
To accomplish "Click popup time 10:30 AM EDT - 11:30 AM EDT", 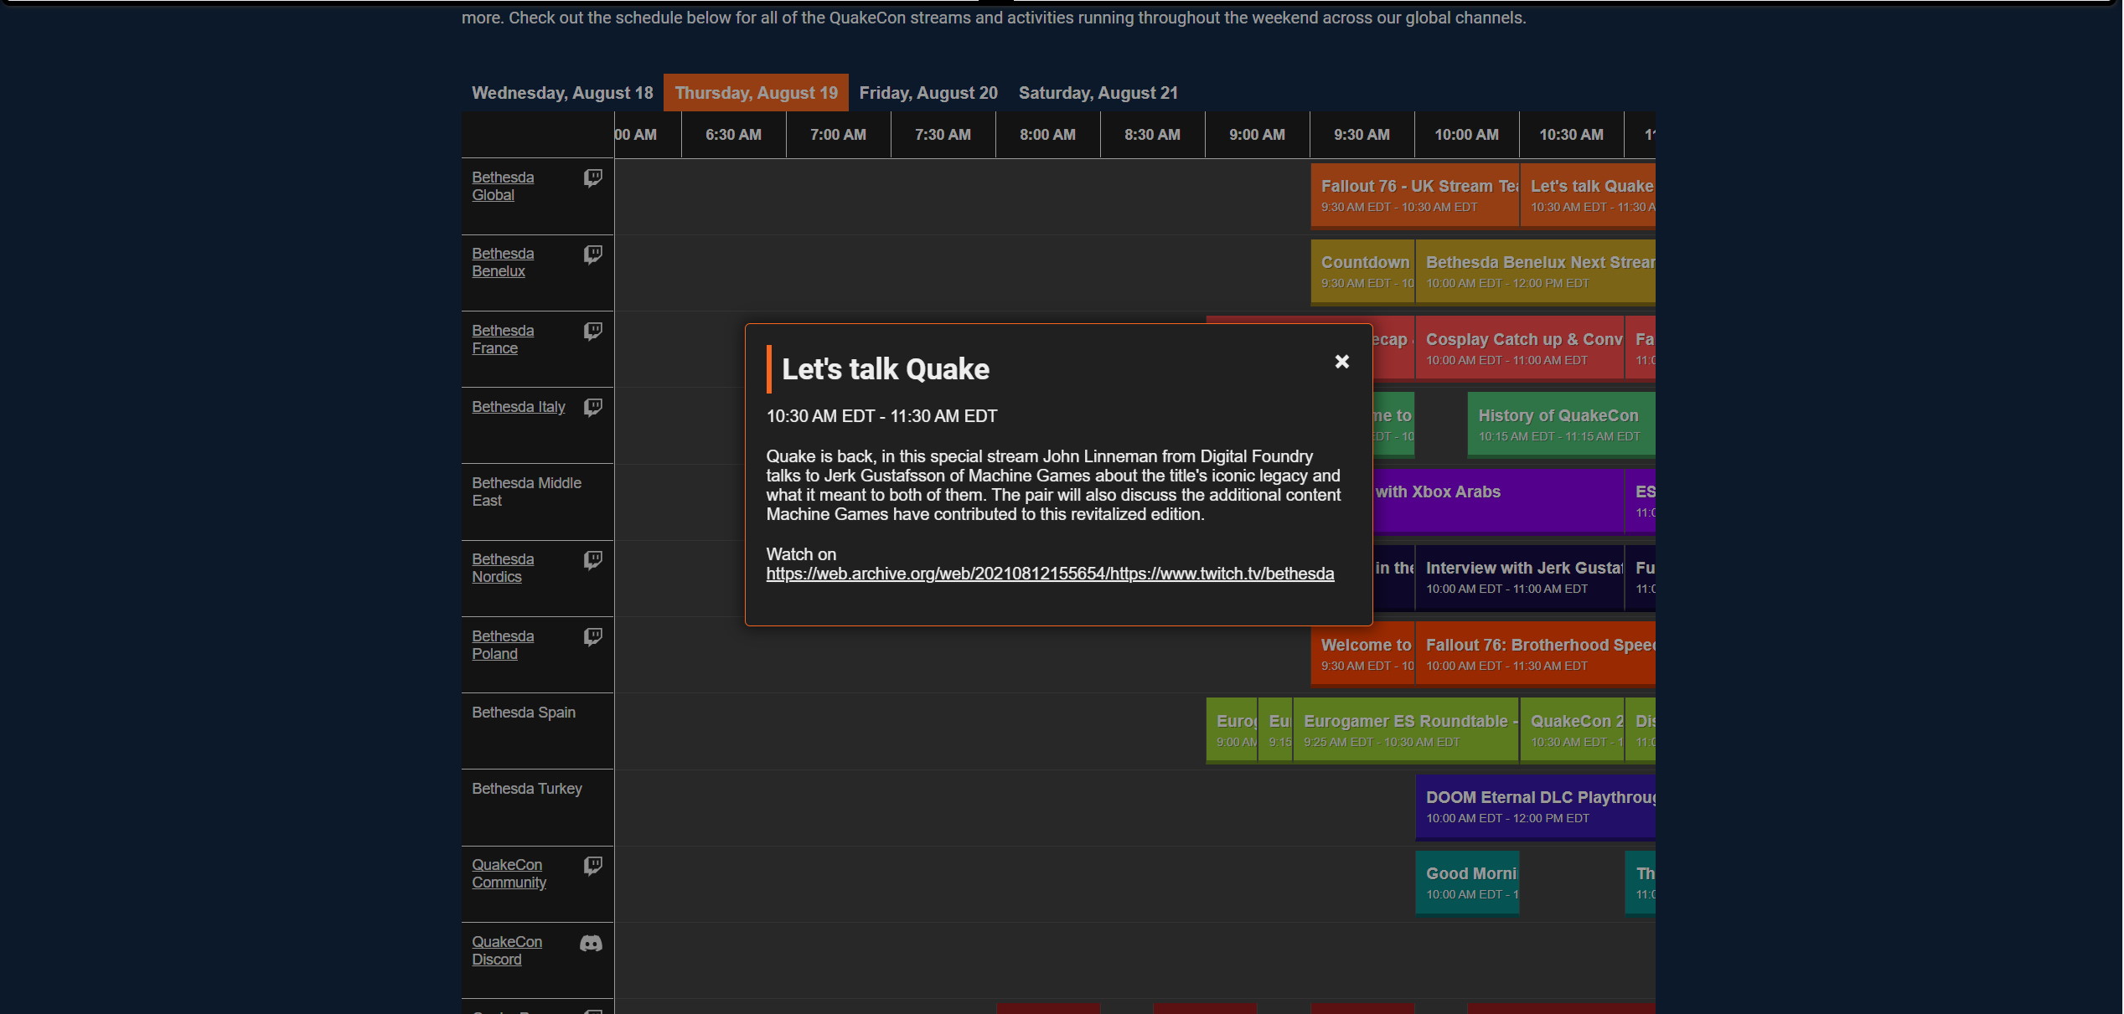I will pos(881,416).
